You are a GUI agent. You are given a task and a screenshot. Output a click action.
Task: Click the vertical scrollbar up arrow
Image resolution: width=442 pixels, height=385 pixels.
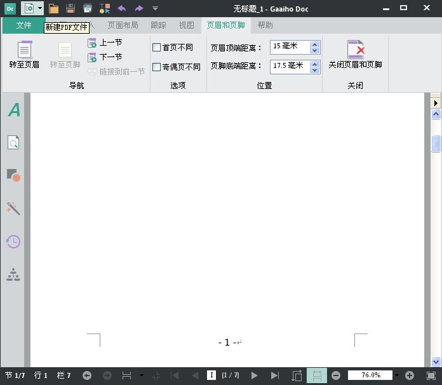point(436,114)
